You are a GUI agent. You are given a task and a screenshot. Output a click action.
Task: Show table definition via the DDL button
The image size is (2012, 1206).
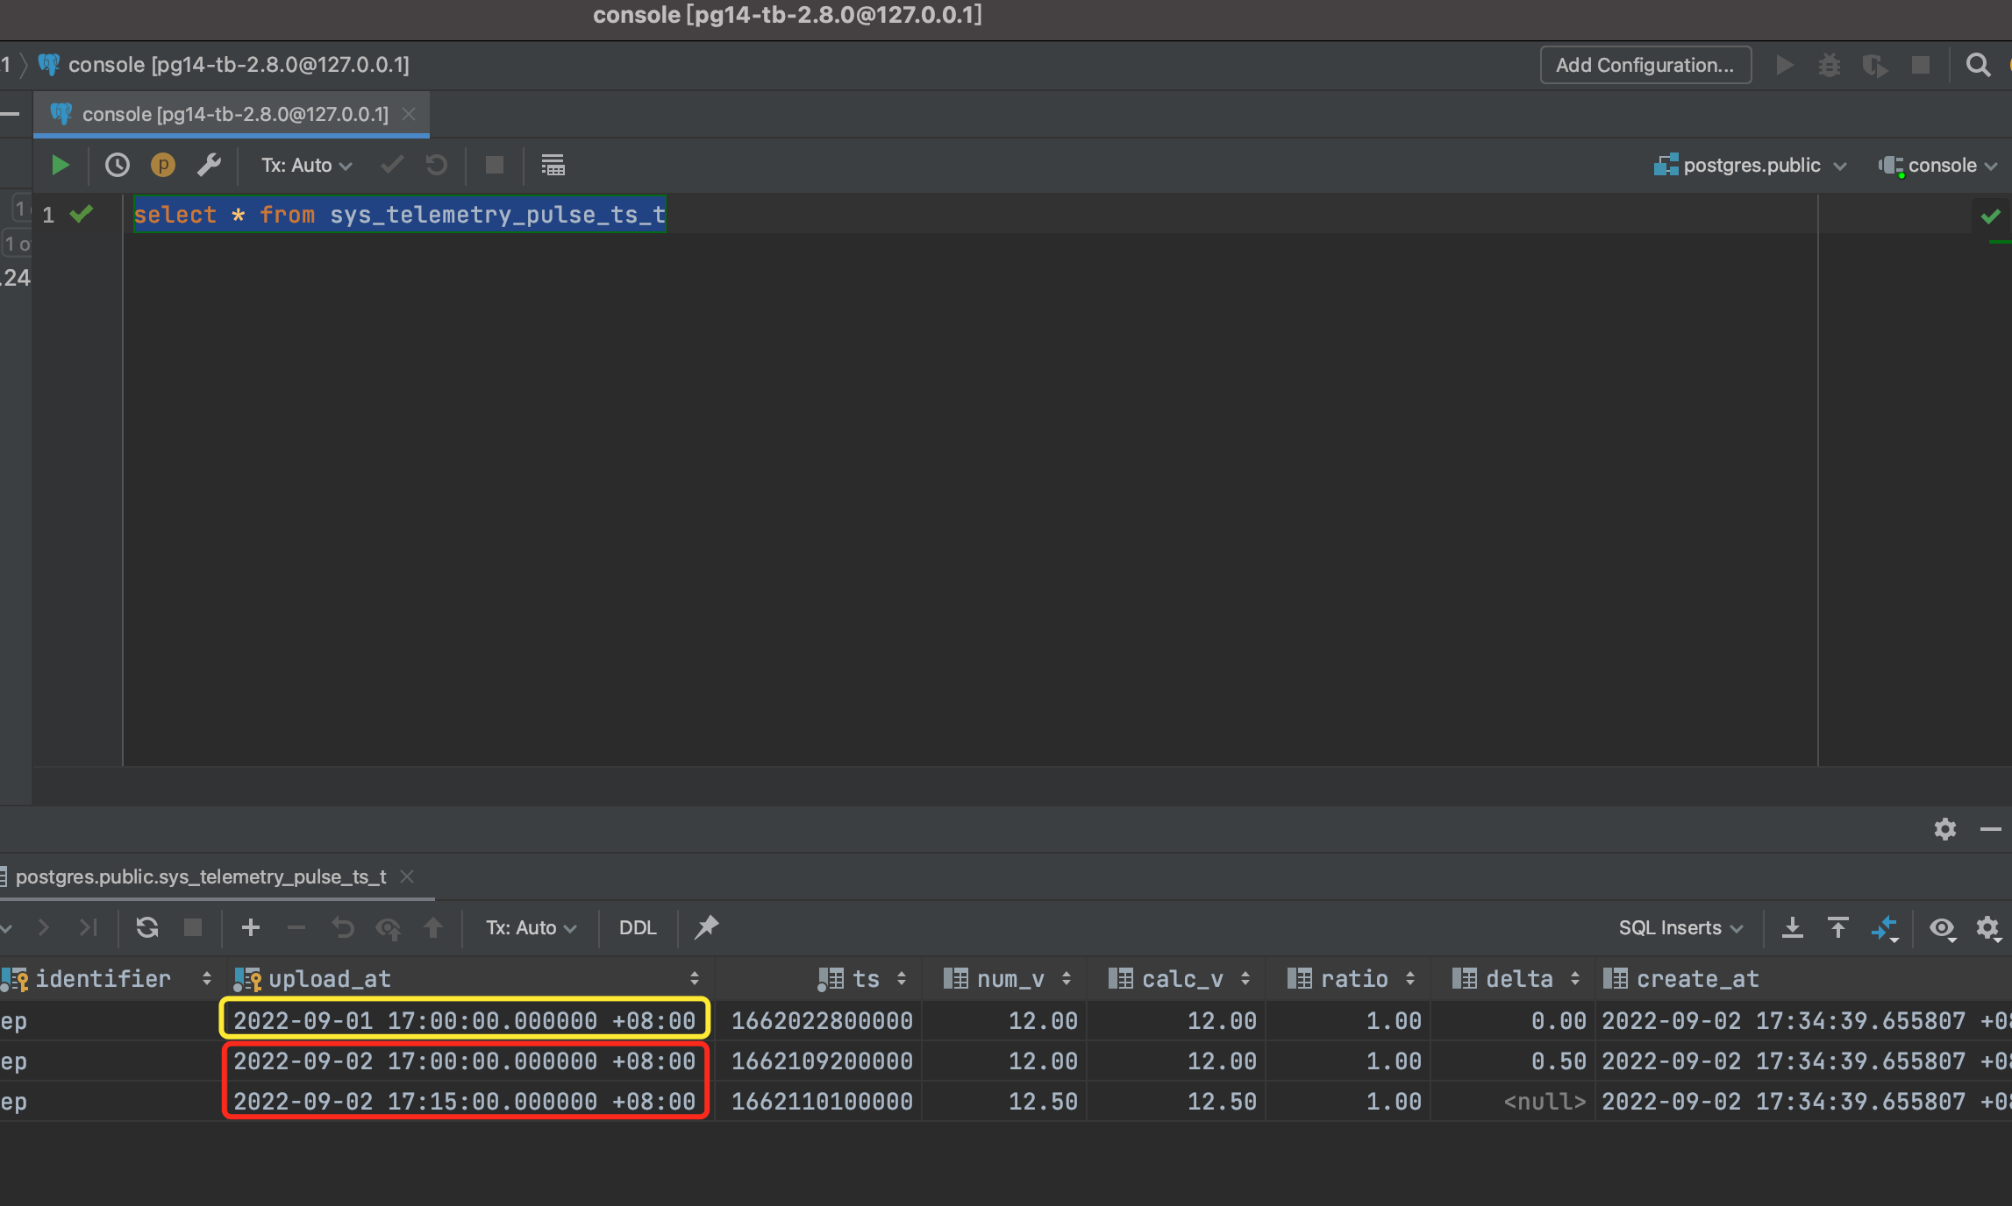pyautogui.click(x=638, y=927)
